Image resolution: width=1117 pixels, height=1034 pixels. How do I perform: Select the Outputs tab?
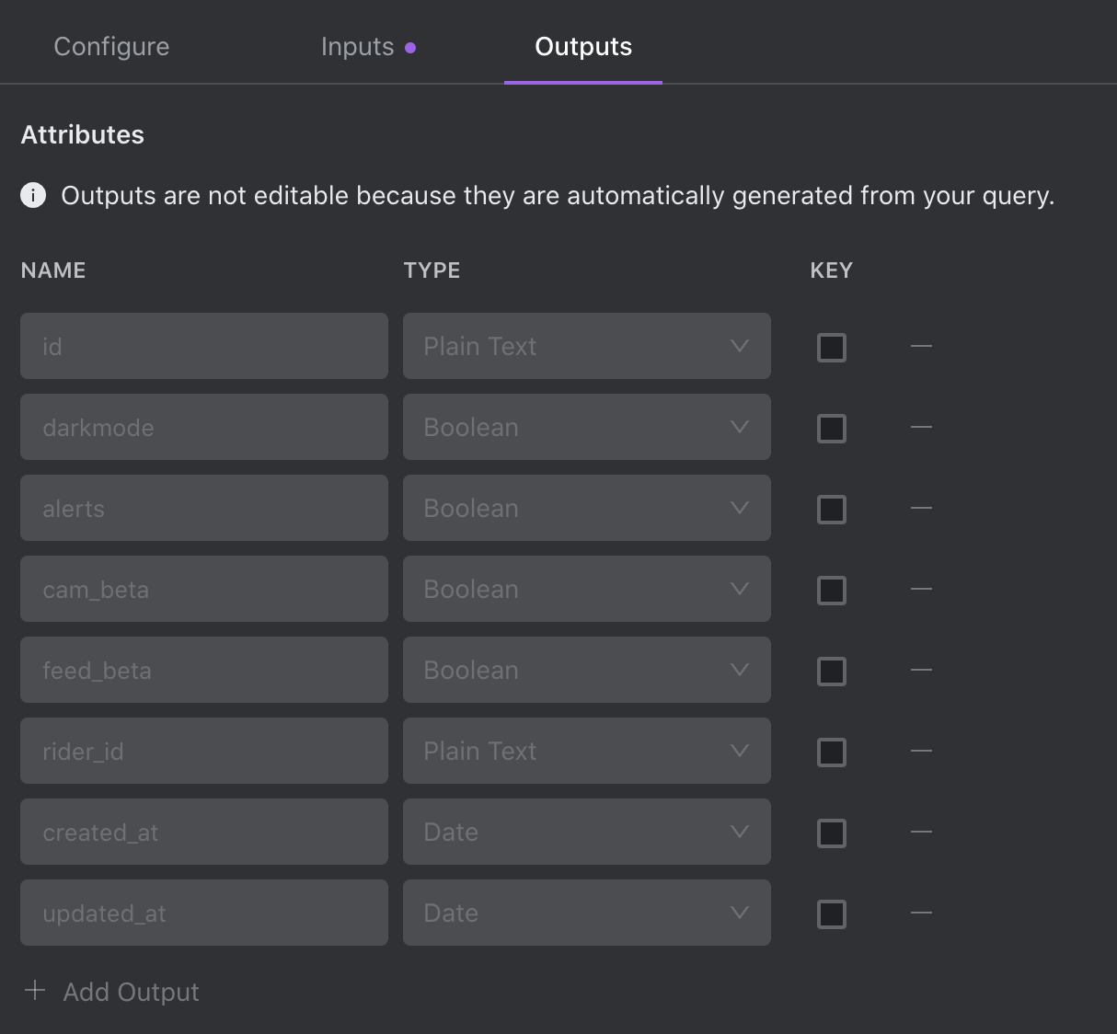click(583, 47)
